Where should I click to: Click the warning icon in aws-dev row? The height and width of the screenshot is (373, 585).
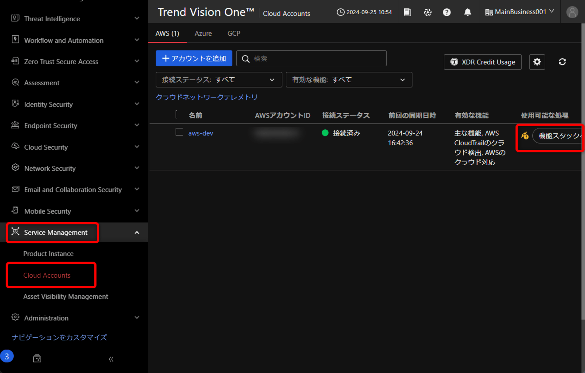[x=525, y=136]
